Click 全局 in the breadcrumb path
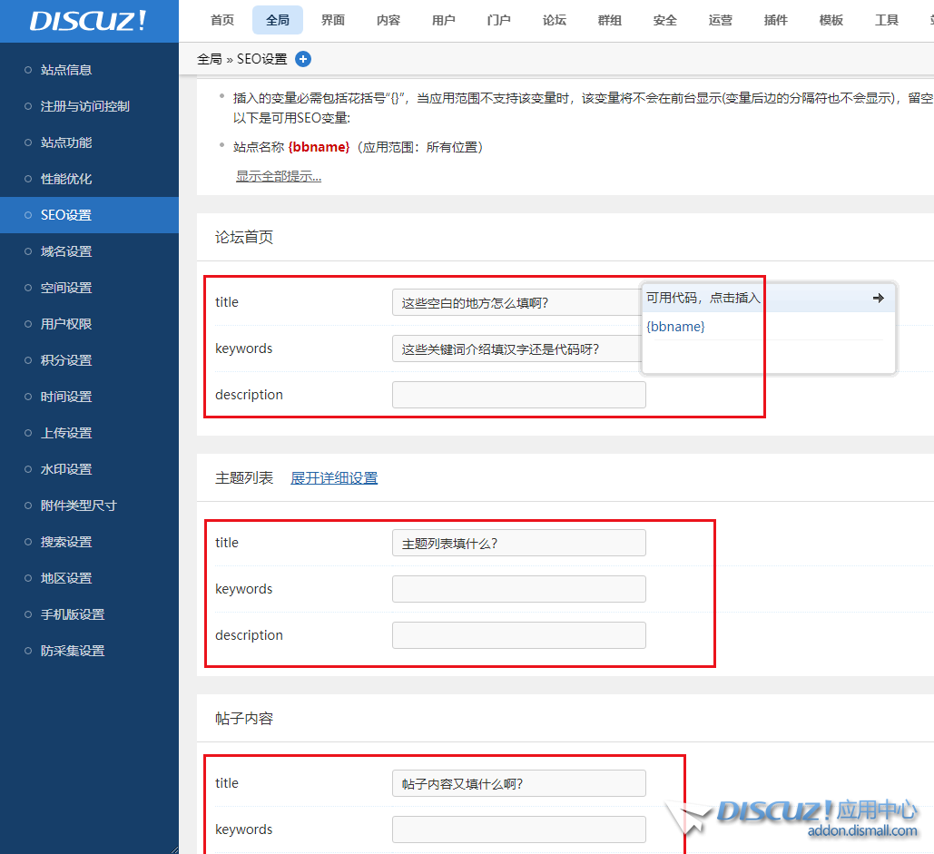The image size is (934, 854). 209,59
